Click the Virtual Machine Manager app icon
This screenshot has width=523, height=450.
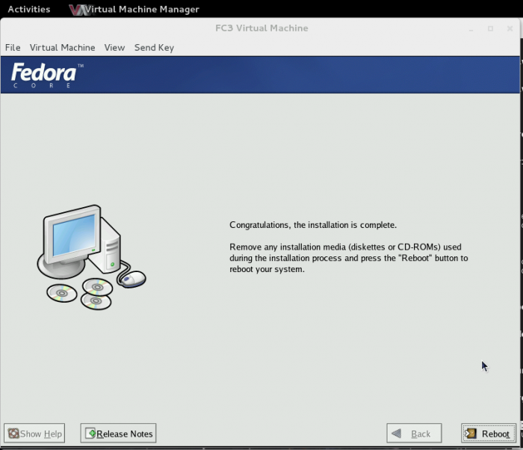(x=75, y=10)
